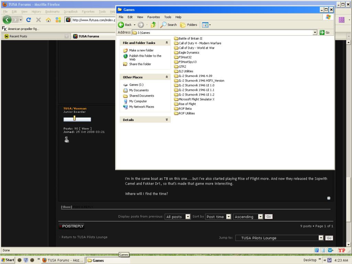Open My Computer link

click(138, 101)
